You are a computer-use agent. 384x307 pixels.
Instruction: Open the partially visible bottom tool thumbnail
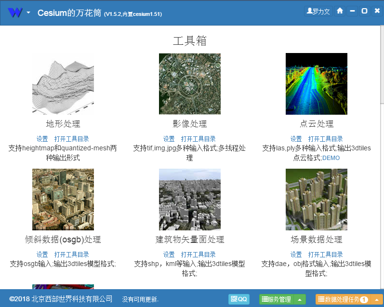[63, 287]
